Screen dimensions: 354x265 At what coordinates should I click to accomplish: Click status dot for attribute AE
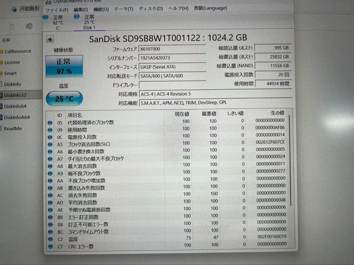50,210
